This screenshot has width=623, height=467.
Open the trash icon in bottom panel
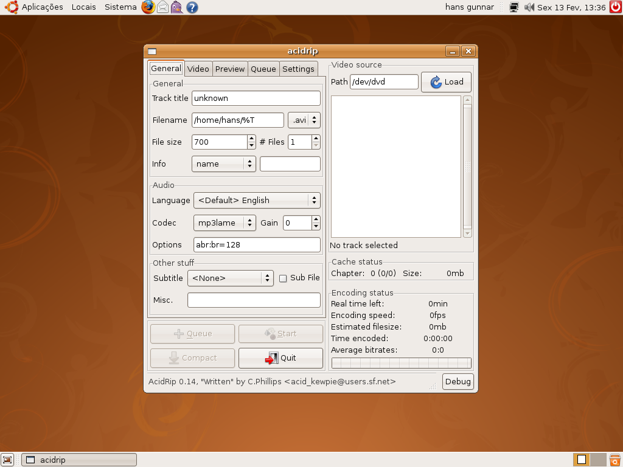pos(616,460)
